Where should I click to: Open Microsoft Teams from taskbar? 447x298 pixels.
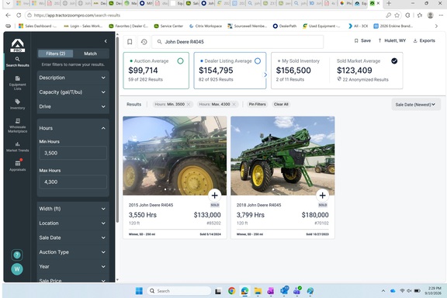[x=297, y=291]
